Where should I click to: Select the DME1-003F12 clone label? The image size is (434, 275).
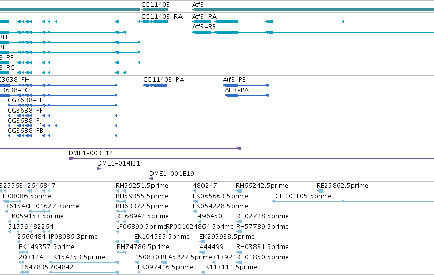coord(90,153)
